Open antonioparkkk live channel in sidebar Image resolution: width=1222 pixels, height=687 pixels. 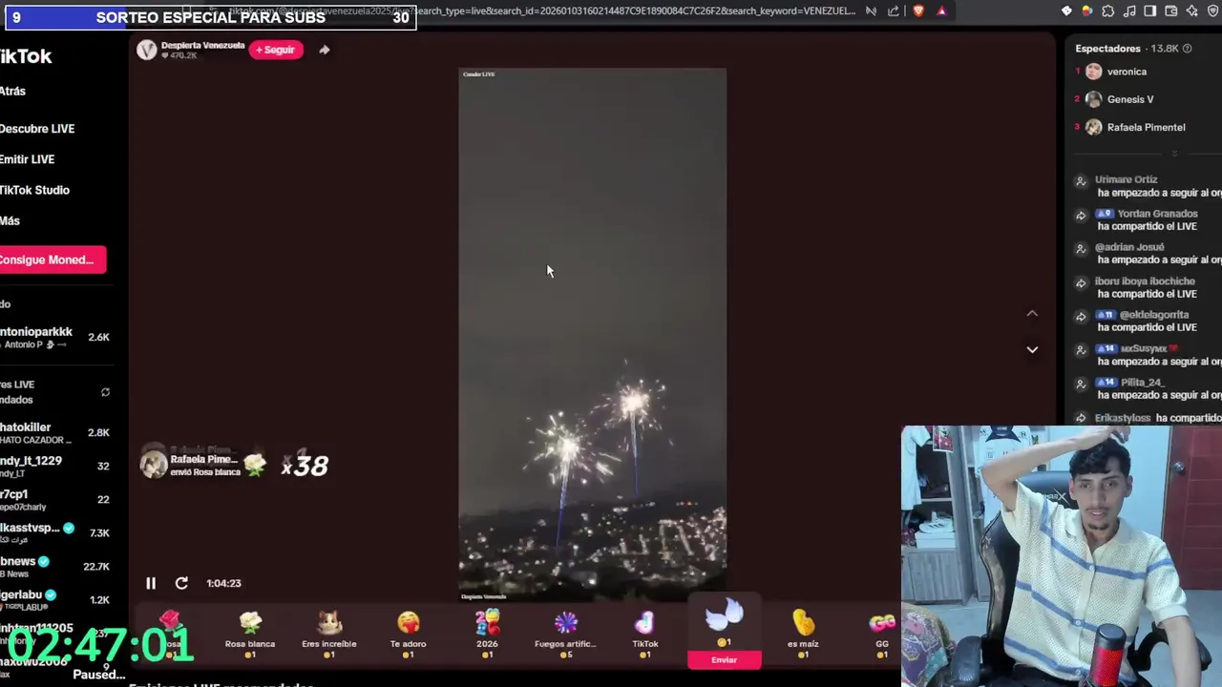55,337
